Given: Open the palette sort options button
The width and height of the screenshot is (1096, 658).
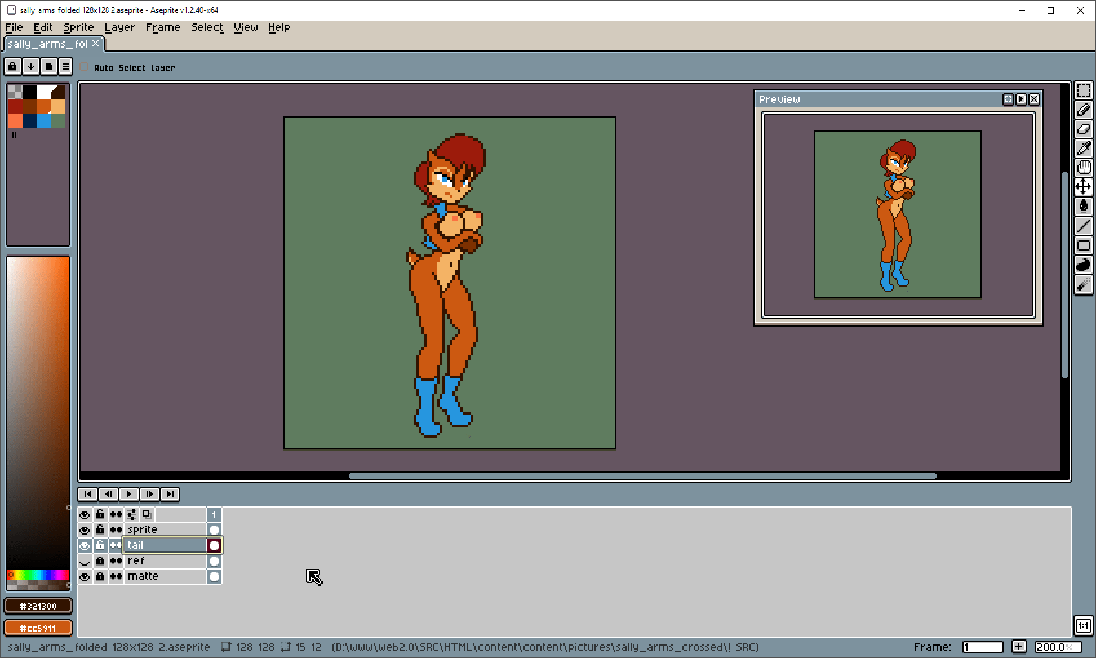Looking at the screenshot, I should pos(30,67).
